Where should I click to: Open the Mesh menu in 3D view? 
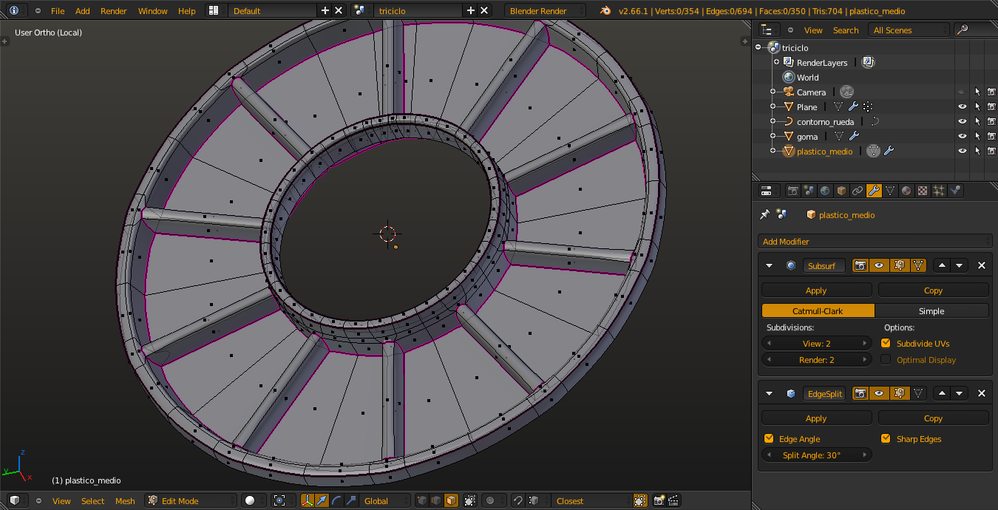125,500
